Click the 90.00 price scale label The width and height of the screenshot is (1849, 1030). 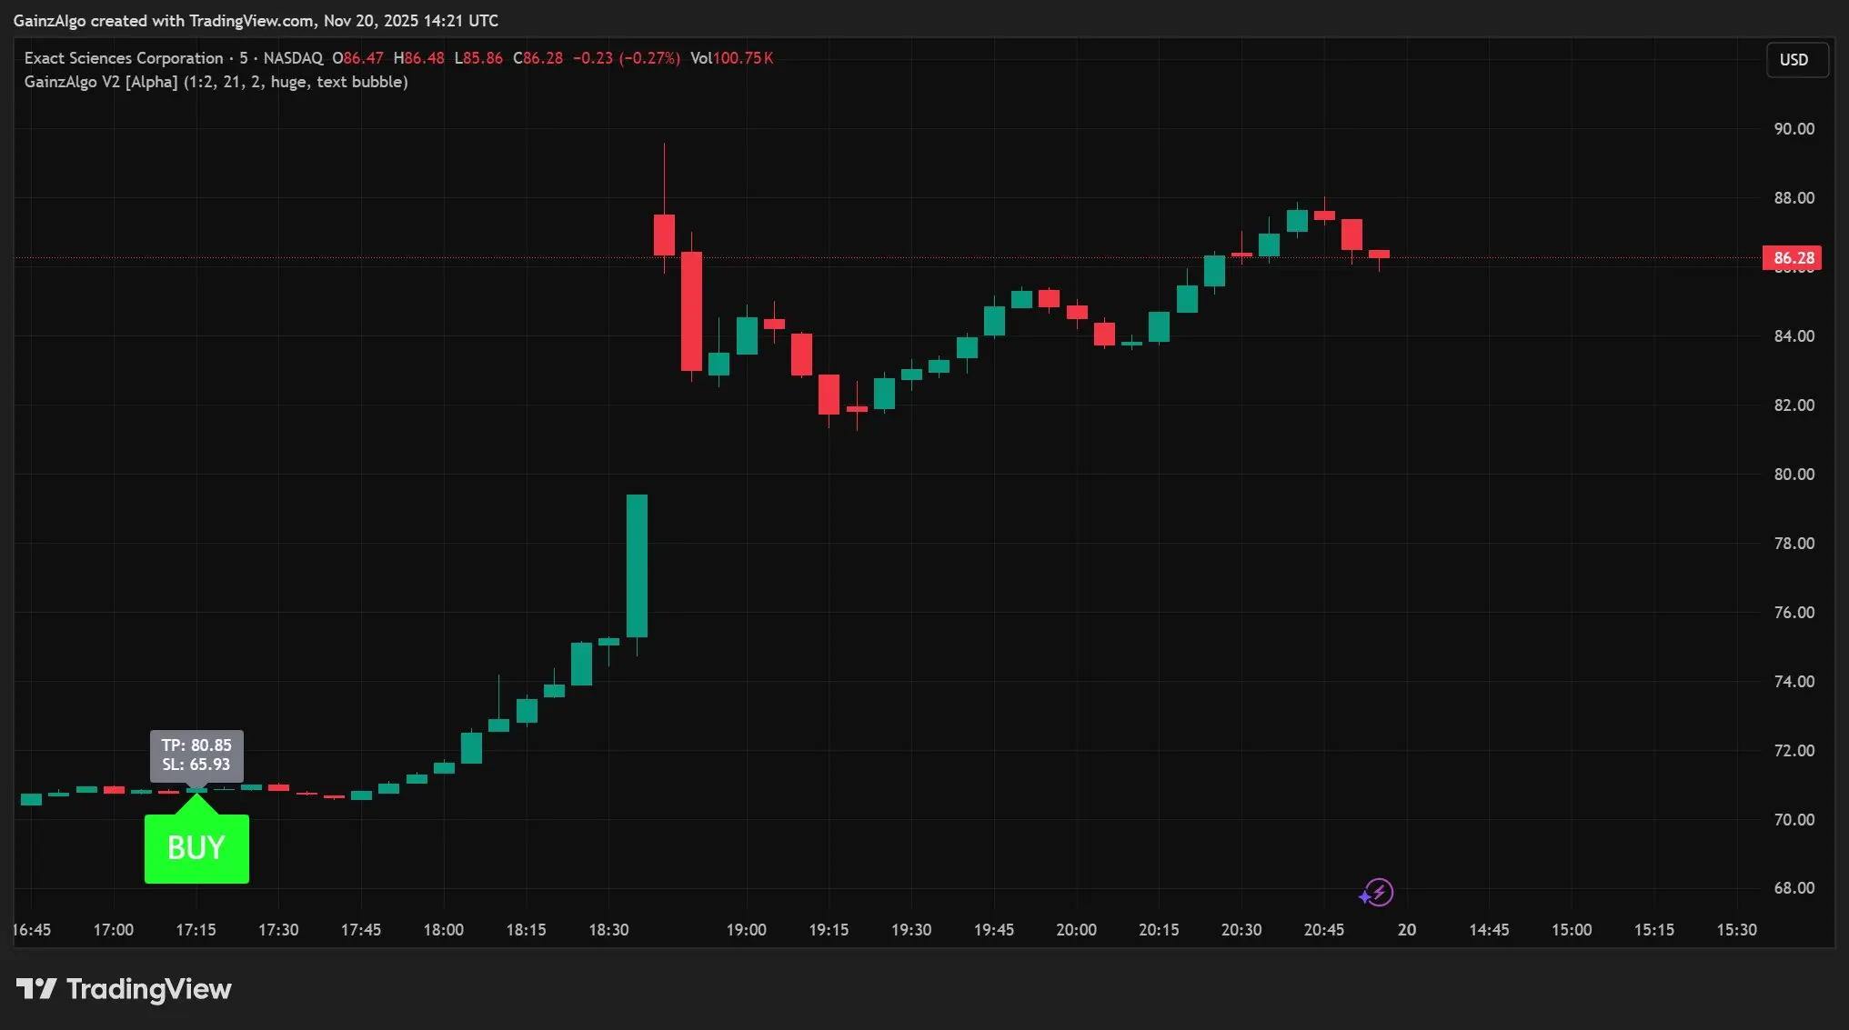(1794, 129)
